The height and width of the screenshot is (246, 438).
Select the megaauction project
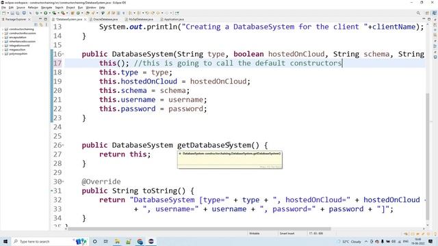17,50
